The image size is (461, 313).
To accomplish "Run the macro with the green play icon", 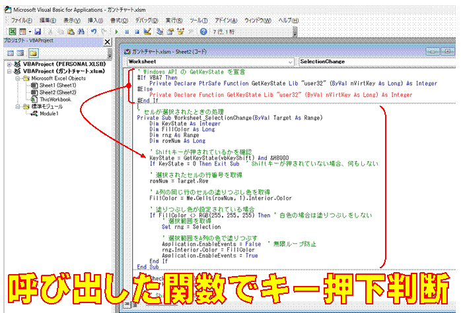I will [117, 32].
